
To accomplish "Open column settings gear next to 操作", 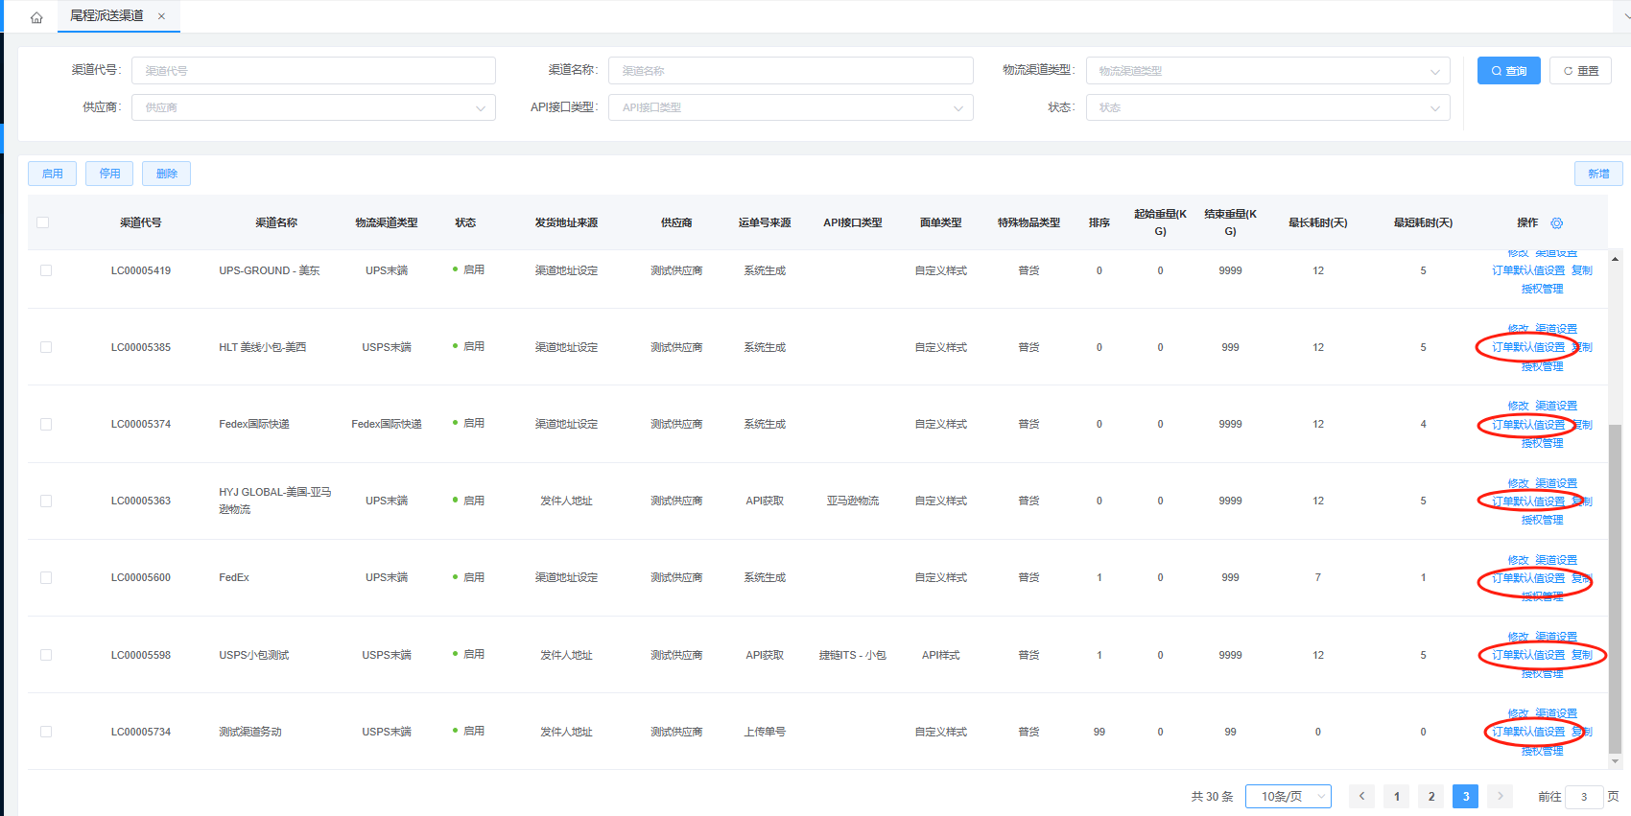I will (x=1557, y=222).
